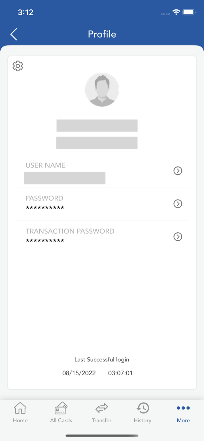Open Transaction Password chevron
The image size is (204, 441).
(x=178, y=237)
